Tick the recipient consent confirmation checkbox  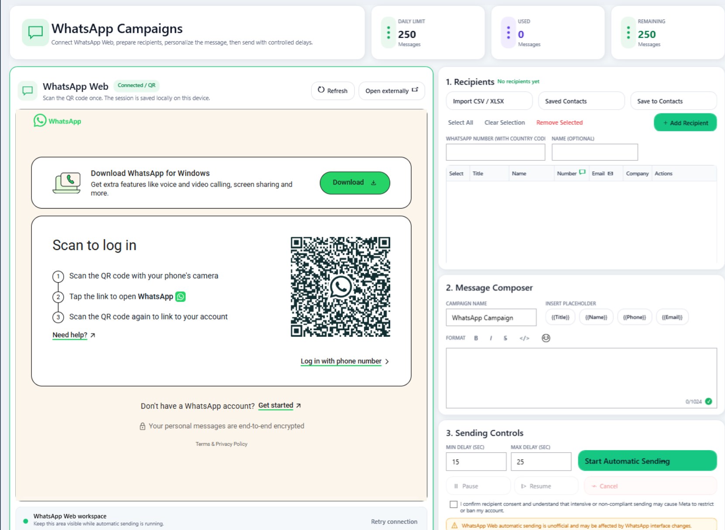pos(454,504)
